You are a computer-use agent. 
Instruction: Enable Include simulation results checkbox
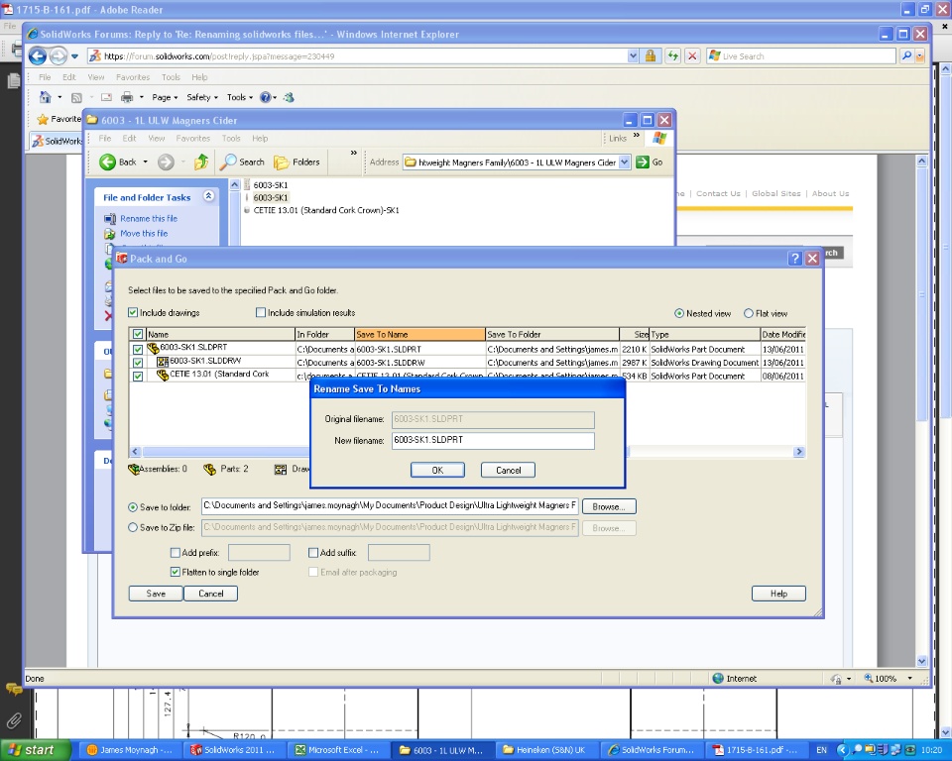coord(261,312)
